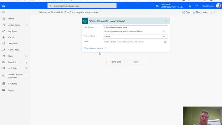Expand the Data section chevron
The image size is (222, 125).
click(x=26, y=56)
